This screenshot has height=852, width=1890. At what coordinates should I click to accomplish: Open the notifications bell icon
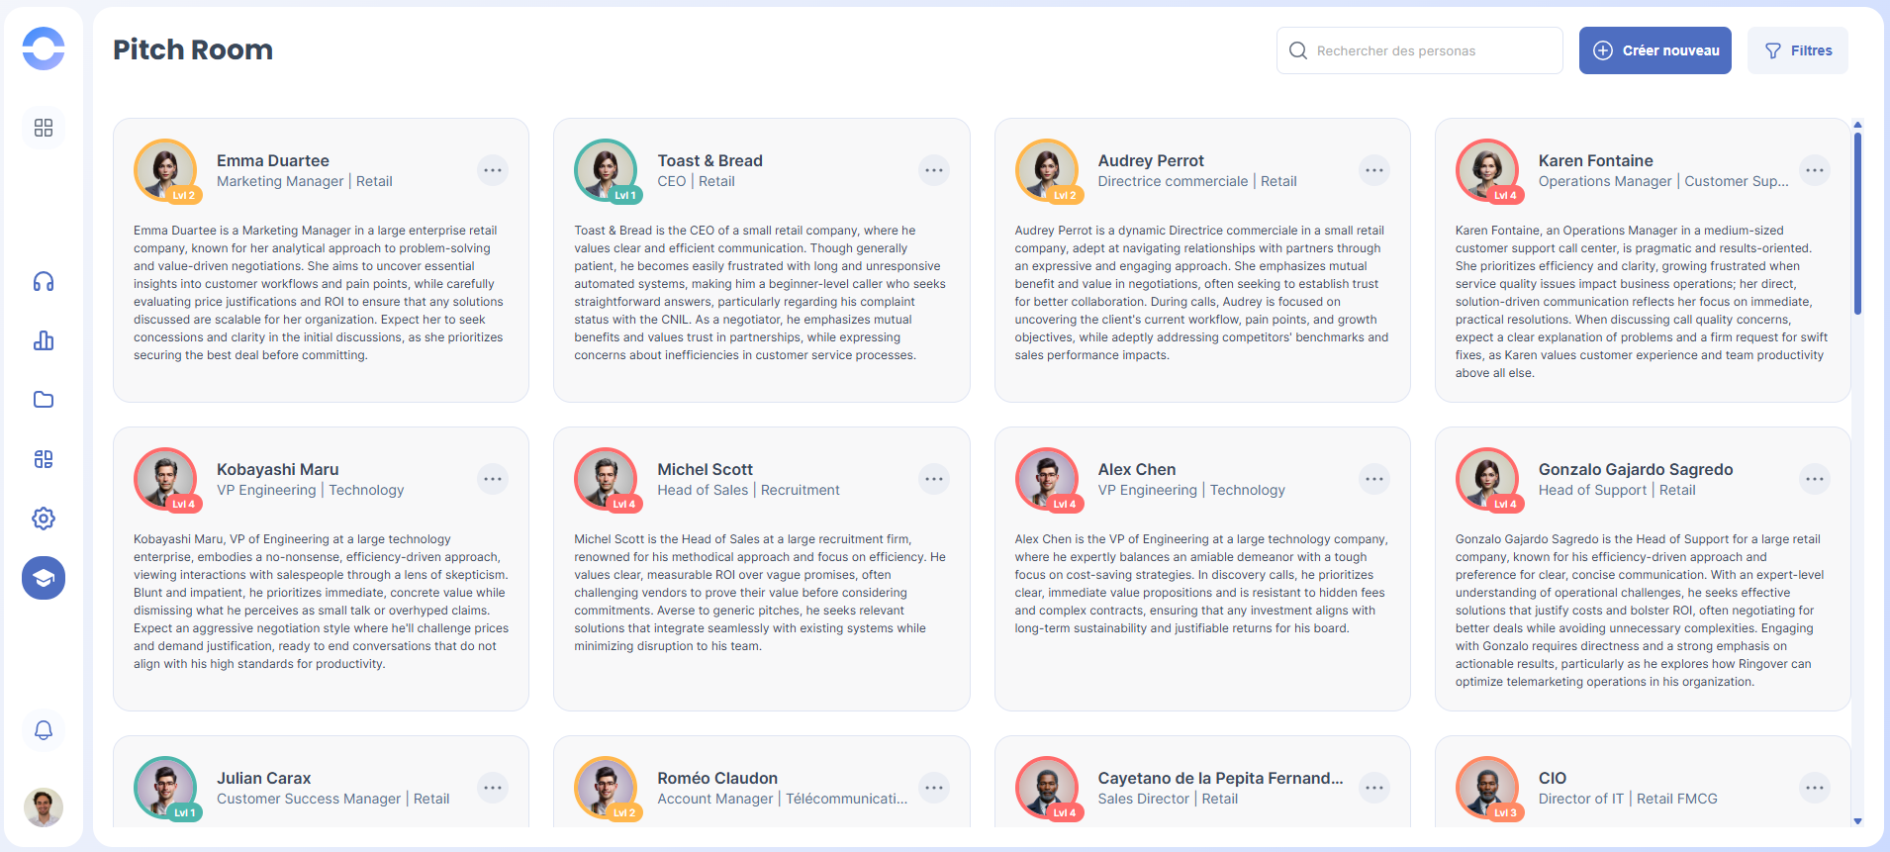click(x=44, y=730)
